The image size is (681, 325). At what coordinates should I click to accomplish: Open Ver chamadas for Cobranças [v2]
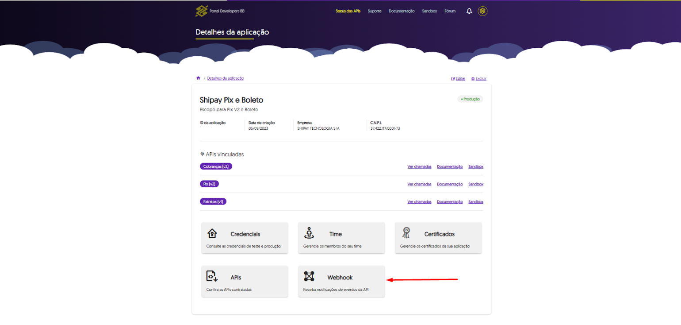click(x=419, y=166)
